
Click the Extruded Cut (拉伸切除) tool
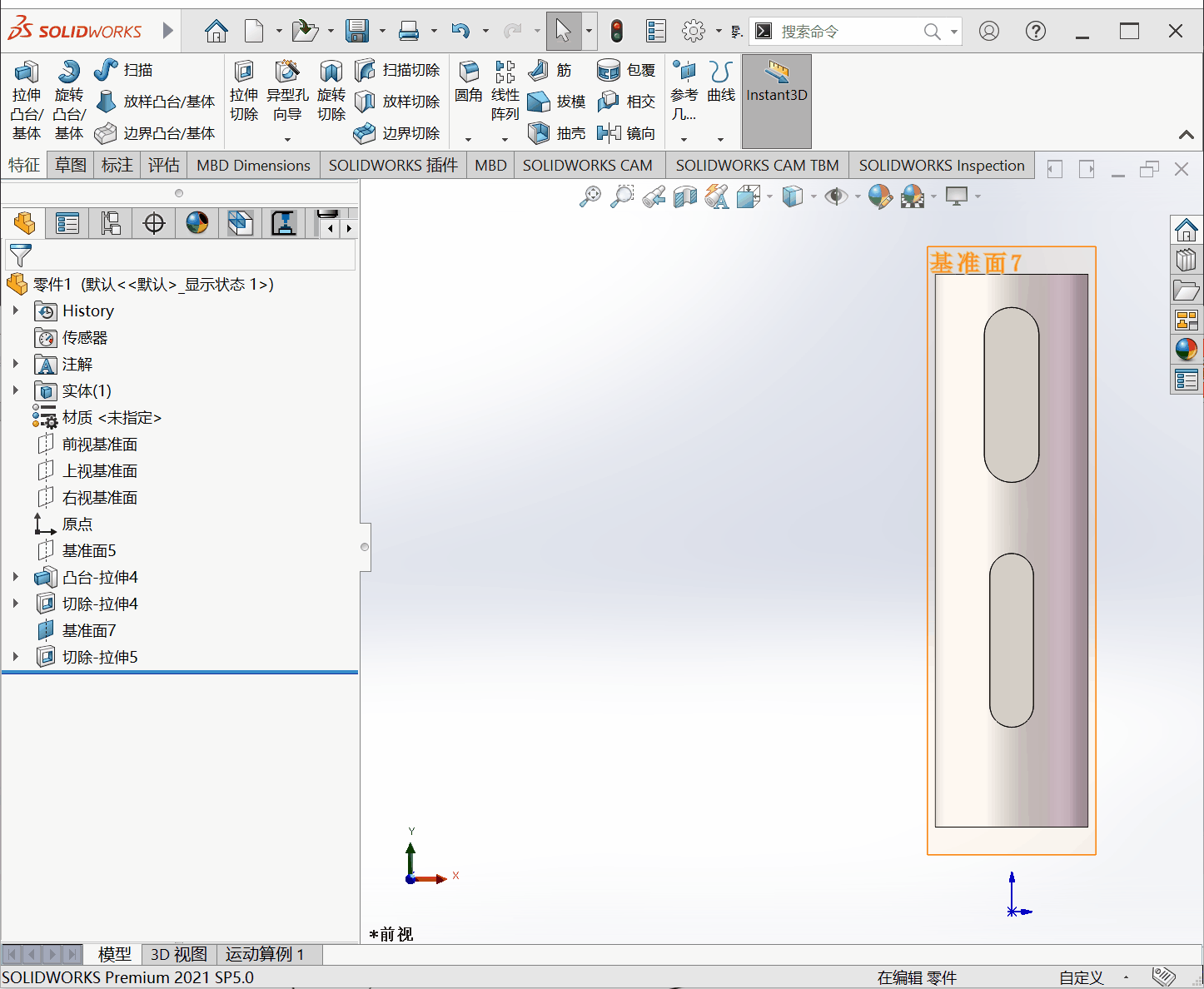tap(244, 92)
